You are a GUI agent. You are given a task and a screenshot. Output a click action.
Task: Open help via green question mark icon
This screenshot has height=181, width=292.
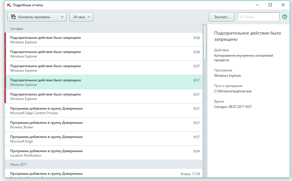[x=285, y=17]
